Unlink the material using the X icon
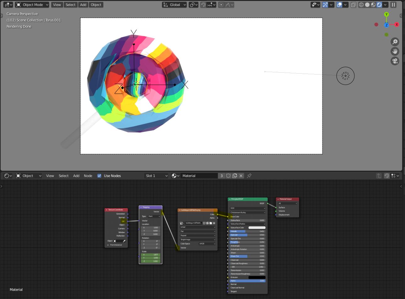The image size is (405, 299). 241,176
